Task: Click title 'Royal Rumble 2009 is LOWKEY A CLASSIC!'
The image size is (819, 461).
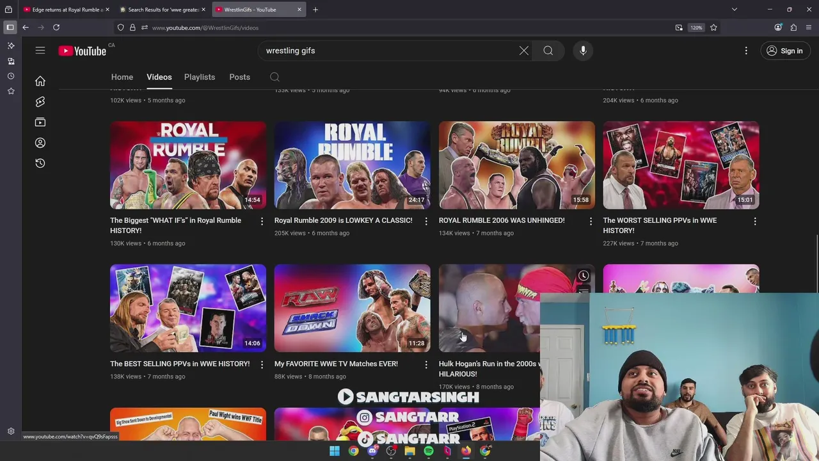Action: (x=344, y=220)
